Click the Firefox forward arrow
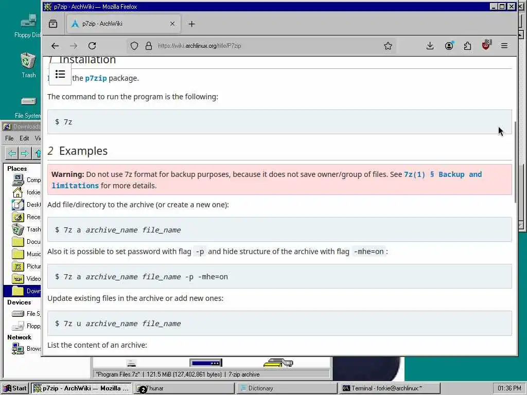 point(74,46)
